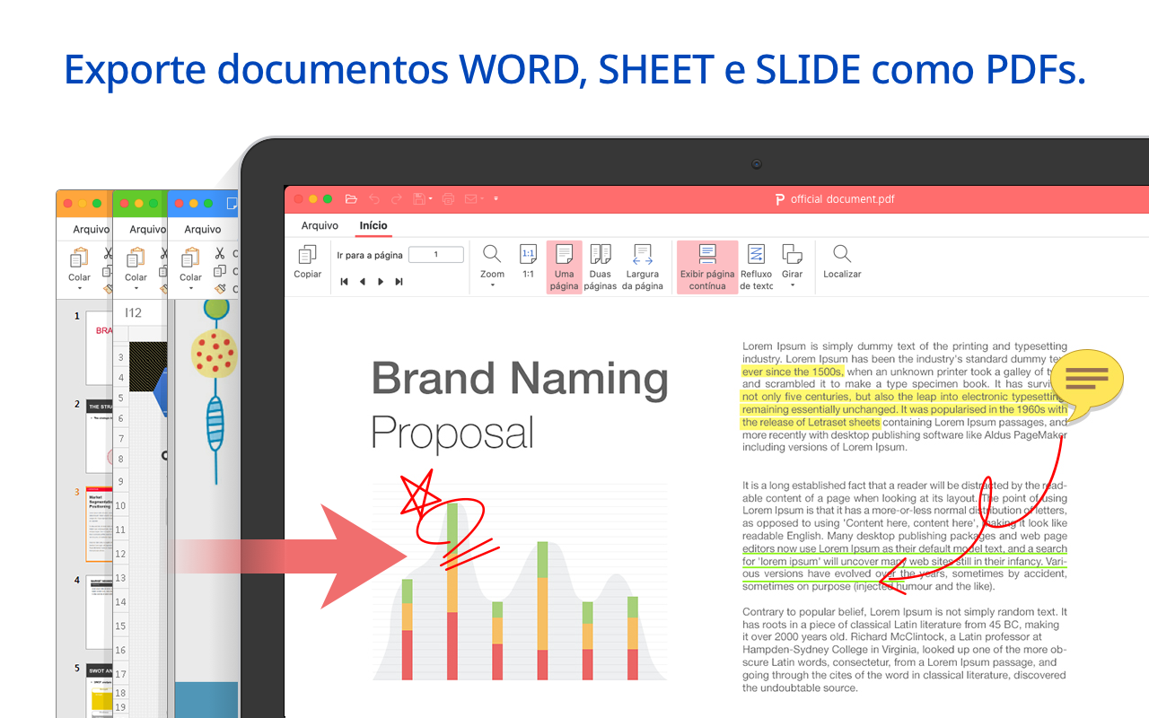Expand the Girar dropdown arrow
This screenshot has width=1149, height=718.
[x=792, y=286]
